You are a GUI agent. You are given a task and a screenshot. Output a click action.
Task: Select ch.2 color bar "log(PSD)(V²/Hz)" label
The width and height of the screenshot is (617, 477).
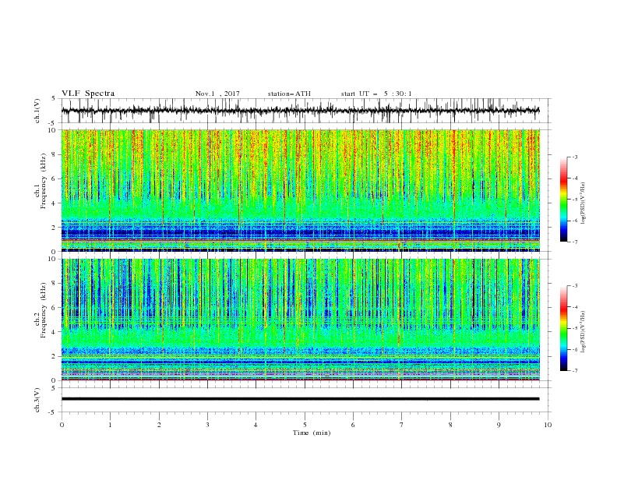[584, 332]
